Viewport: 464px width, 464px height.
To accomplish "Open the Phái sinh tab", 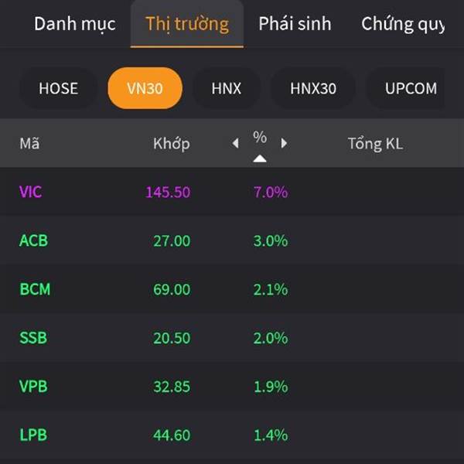I will (295, 24).
